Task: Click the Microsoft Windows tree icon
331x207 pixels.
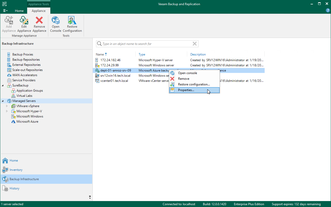Action: pyautogui.click(x=13, y=116)
